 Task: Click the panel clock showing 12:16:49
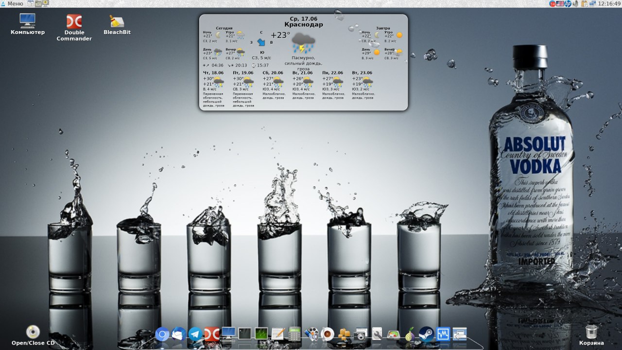609,3
